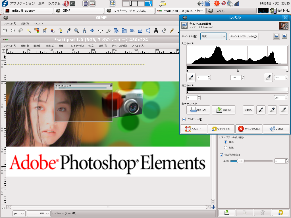
Task: Click the black point eyedropper under input levels
Action: (x=191, y=77)
